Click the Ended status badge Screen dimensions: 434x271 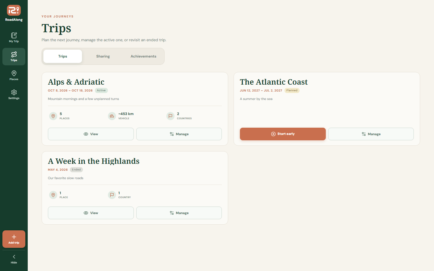(76, 170)
